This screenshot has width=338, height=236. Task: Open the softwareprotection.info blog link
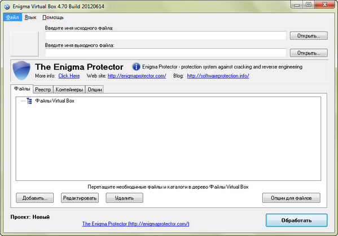point(218,76)
